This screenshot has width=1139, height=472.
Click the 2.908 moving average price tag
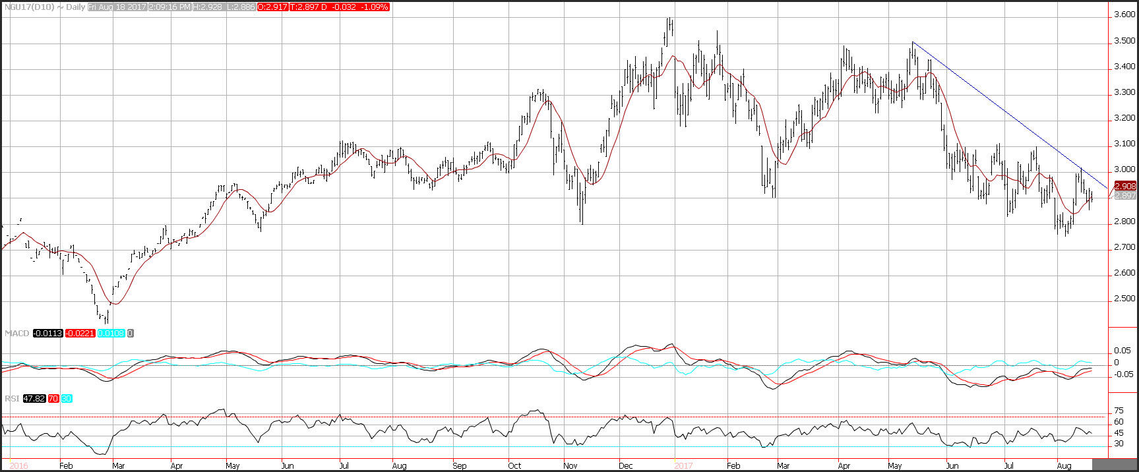(x=1124, y=187)
